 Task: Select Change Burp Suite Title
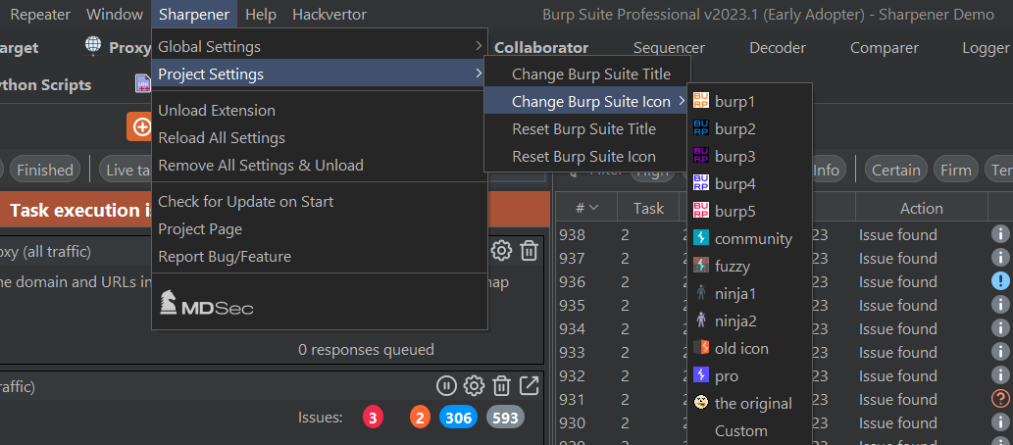(586, 74)
